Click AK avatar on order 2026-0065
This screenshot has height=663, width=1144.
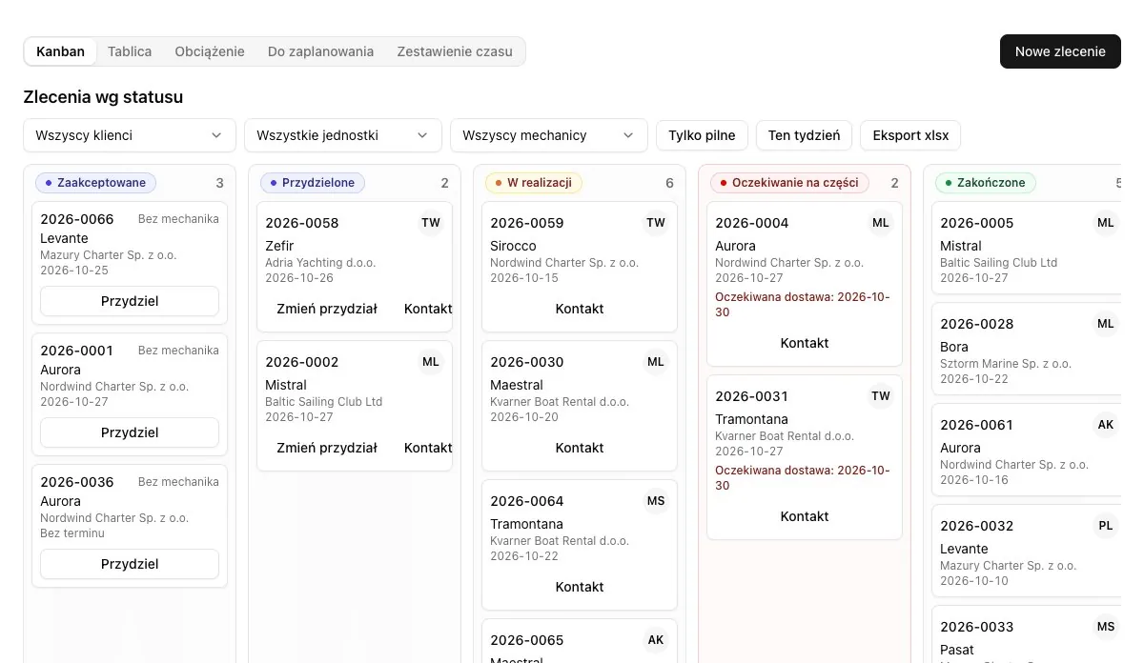(656, 640)
